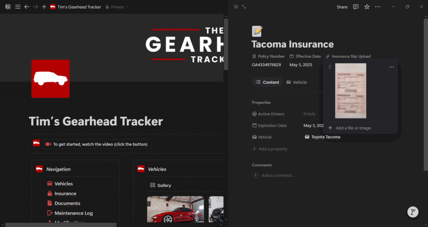Viewport: 428px width, 227px height.
Task: Open the sidebar hamburger menu
Action: [18, 7]
